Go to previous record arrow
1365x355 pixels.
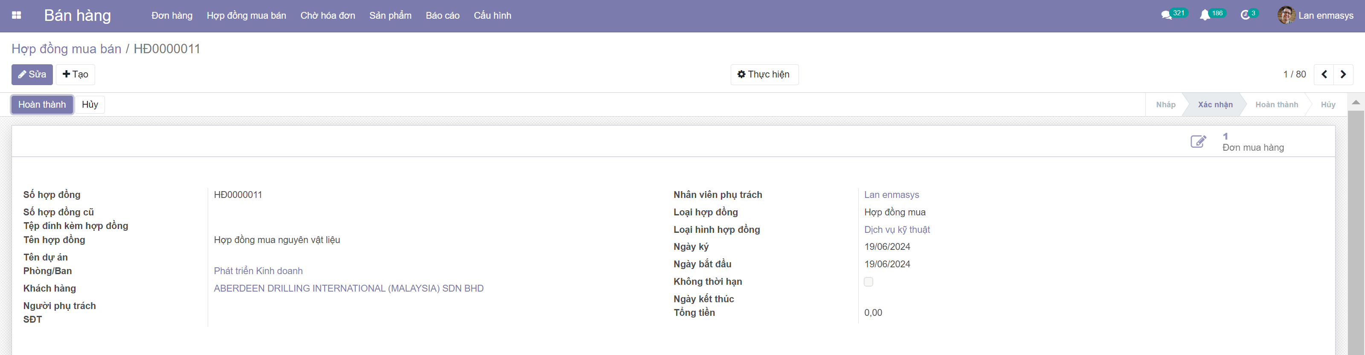[x=1324, y=74]
